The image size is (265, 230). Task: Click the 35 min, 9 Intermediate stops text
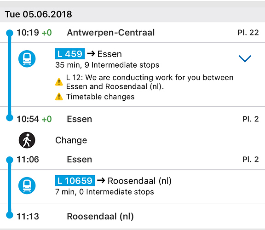coord(107,65)
